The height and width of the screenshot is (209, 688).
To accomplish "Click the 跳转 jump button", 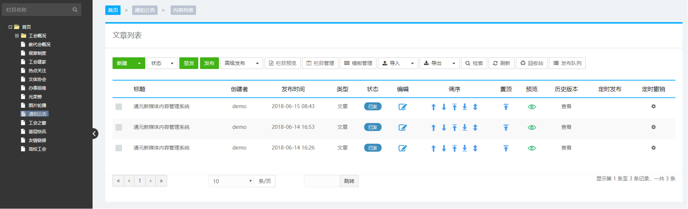I will point(349,181).
